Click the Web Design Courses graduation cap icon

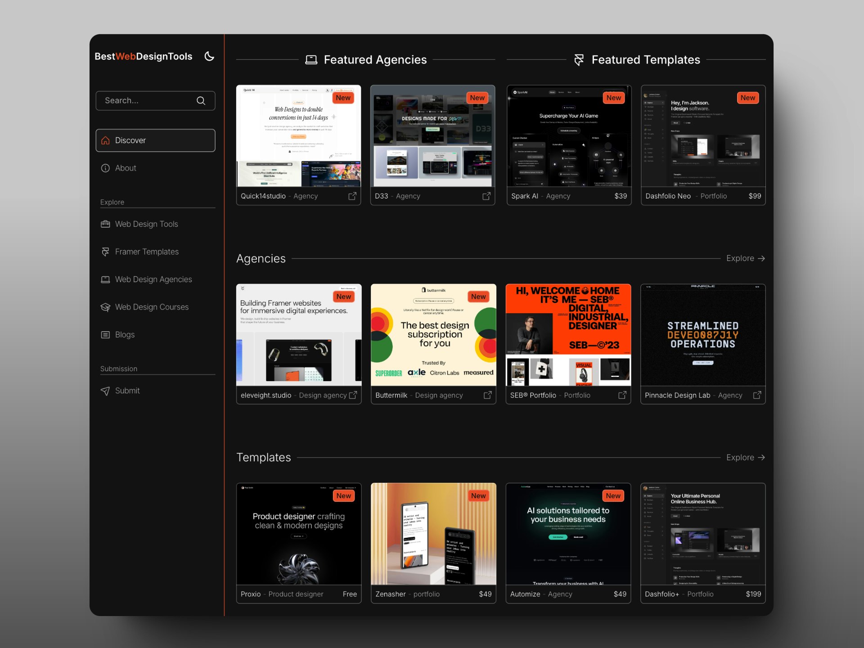pyautogui.click(x=105, y=307)
